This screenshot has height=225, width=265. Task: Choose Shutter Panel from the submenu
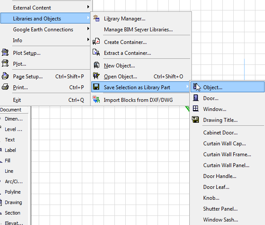tap(220, 209)
